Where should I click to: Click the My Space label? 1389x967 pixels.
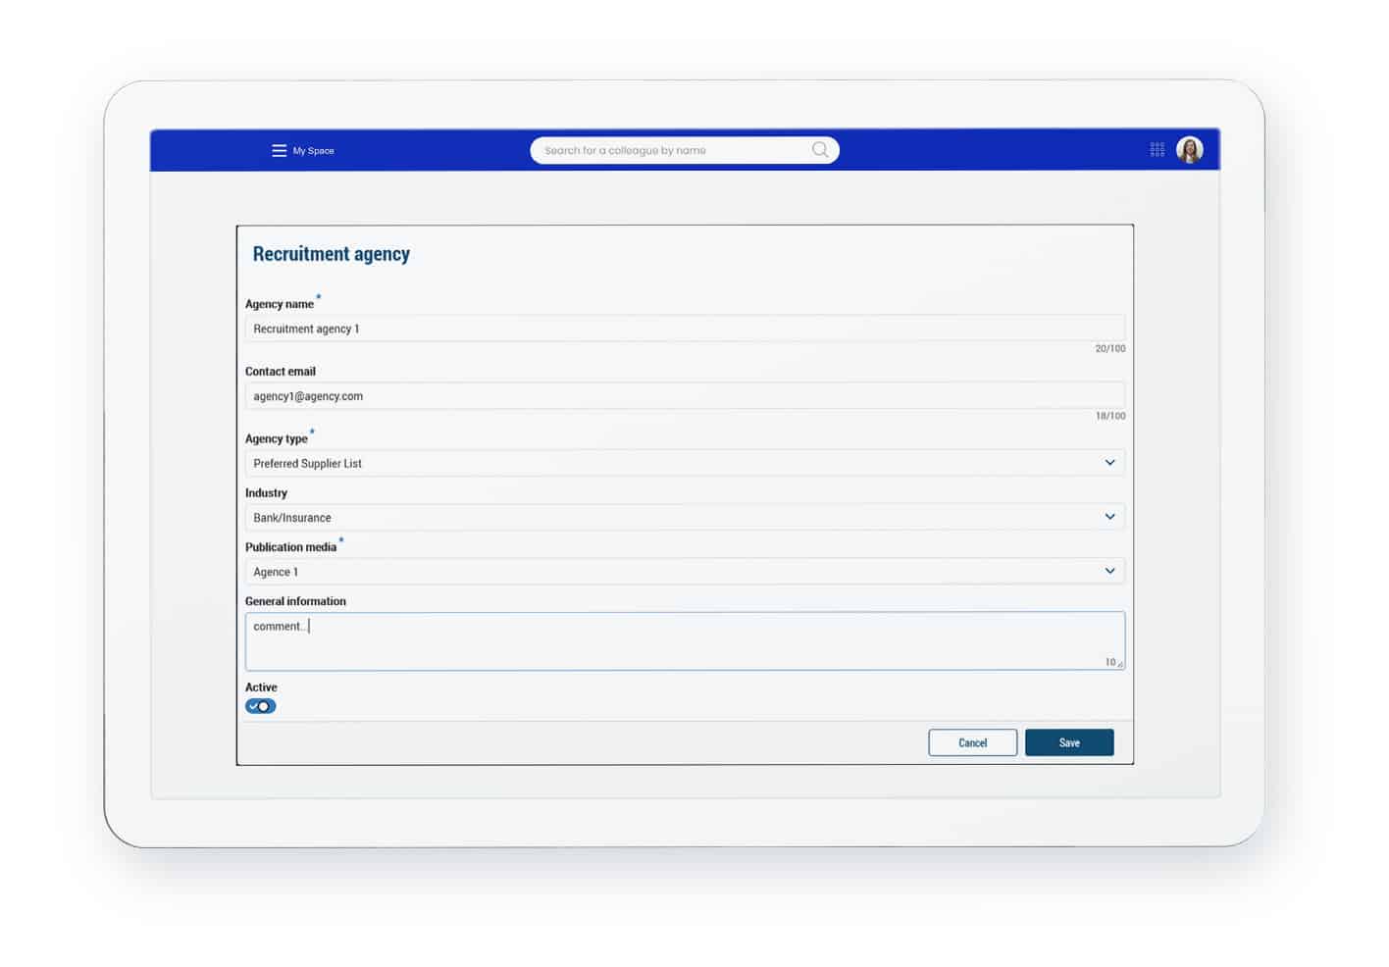[x=314, y=151]
